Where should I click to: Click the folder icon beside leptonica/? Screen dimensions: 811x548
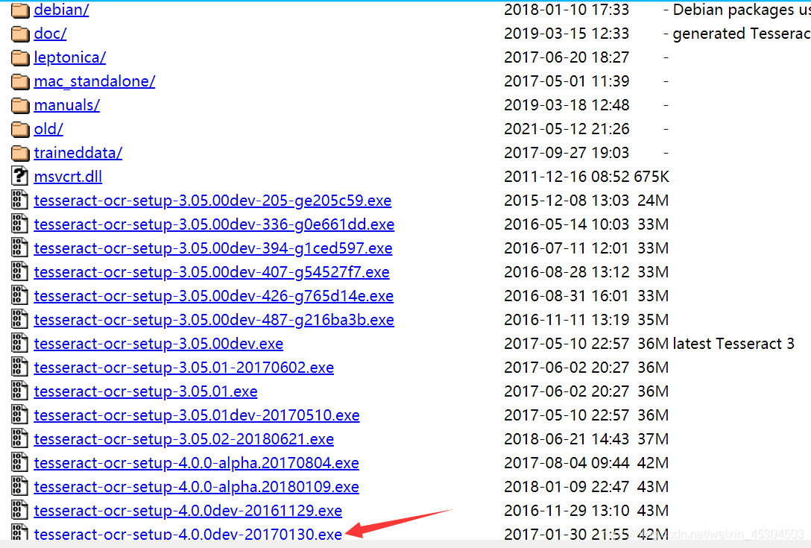coord(20,57)
